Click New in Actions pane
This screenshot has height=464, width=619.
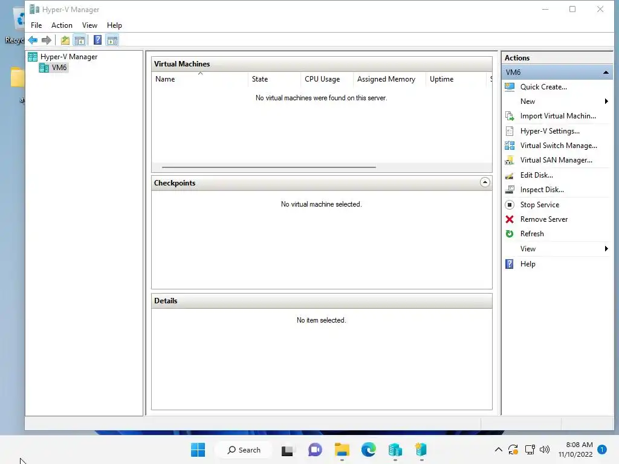[527, 101]
